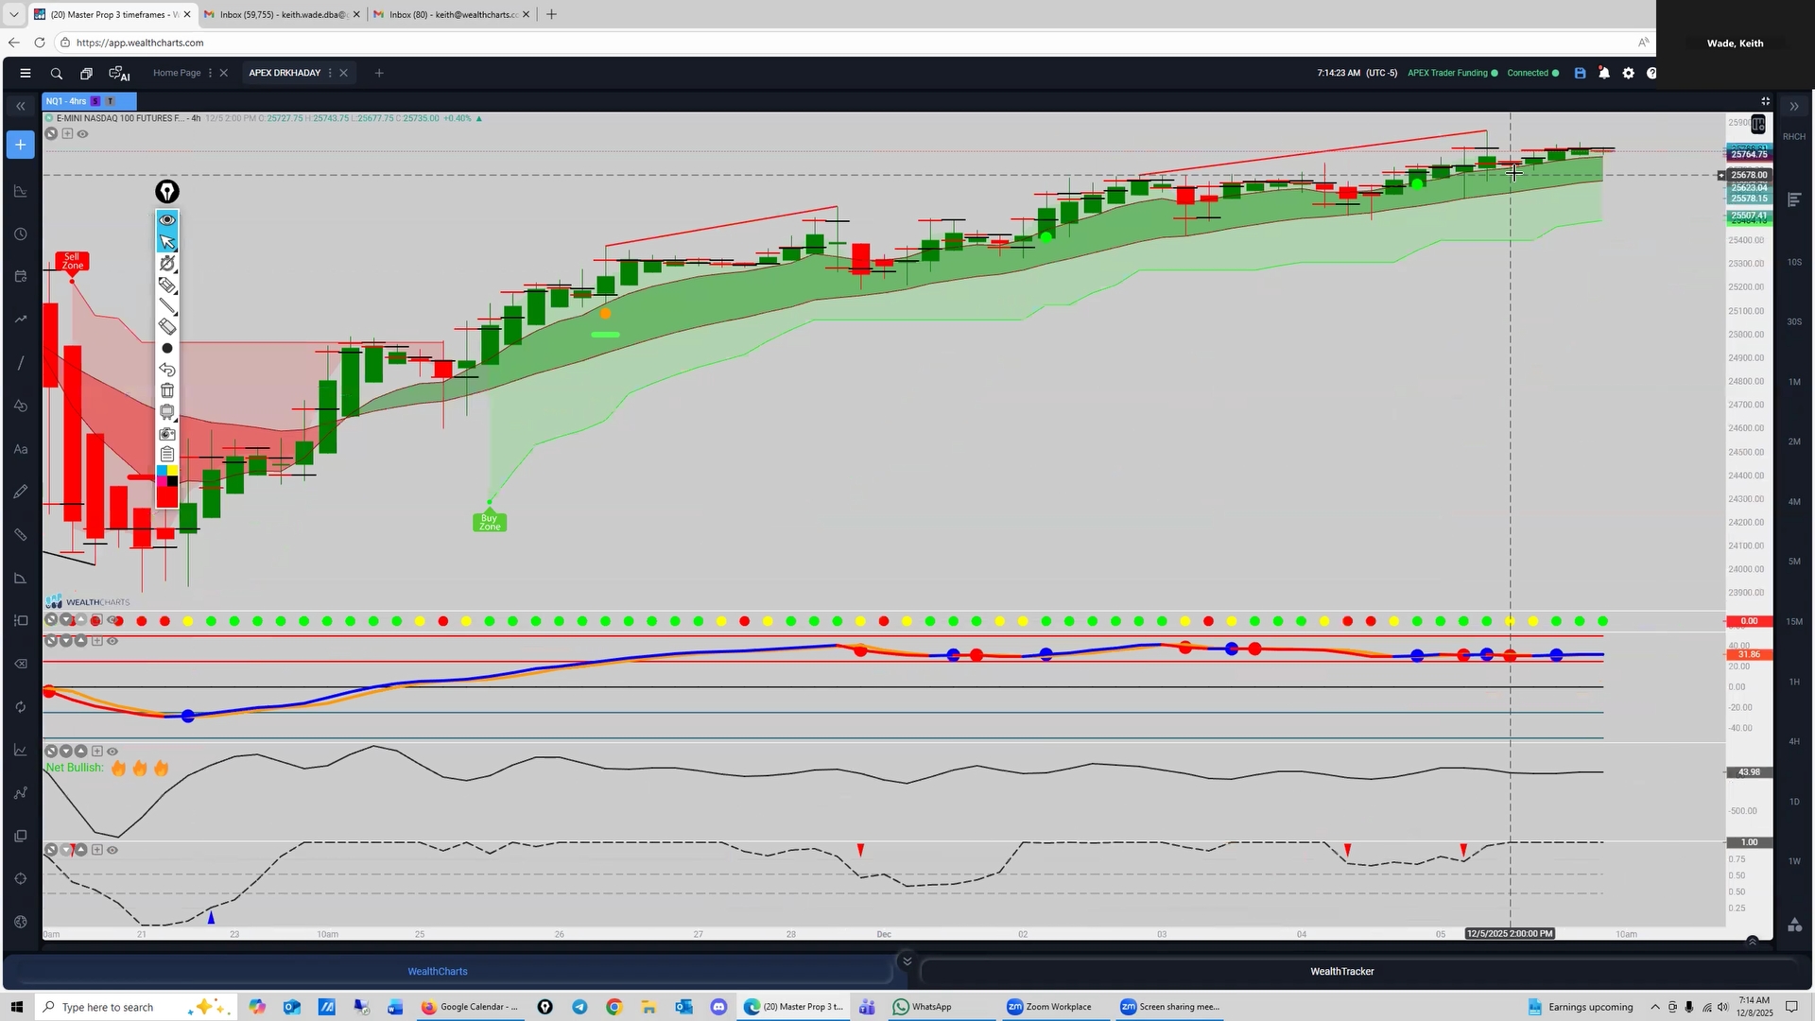Open the WealthTracker bottom tab
The height and width of the screenshot is (1021, 1815).
1341,972
